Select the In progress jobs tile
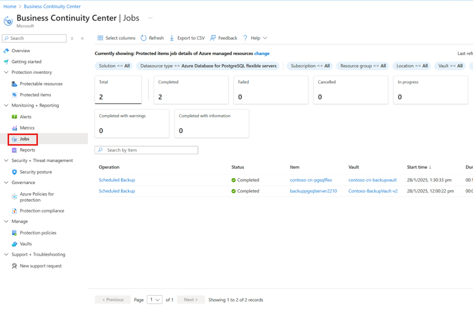Screen dimensions: 473x309 tap(431, 90)
